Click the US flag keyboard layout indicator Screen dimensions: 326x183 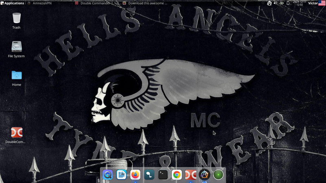point(322,3)
